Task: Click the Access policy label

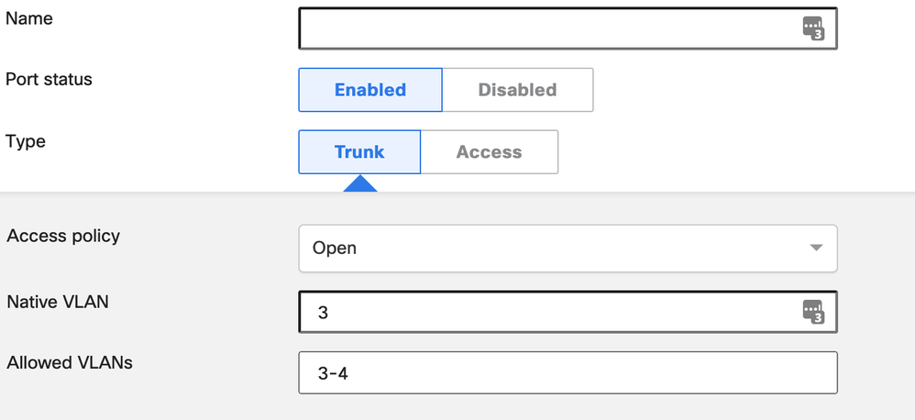Action: [63, 236]
